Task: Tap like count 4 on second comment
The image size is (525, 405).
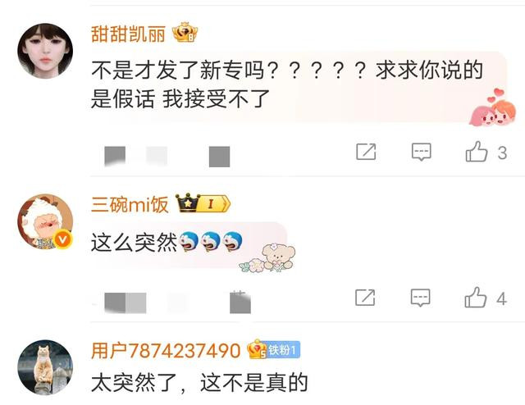Action: pyautogui.click(x=501, y=299)
